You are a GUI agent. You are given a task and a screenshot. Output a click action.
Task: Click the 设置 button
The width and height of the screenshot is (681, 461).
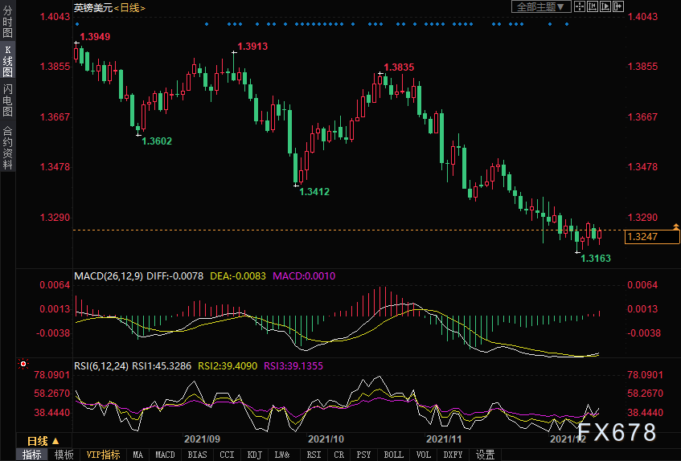point(485,455)
